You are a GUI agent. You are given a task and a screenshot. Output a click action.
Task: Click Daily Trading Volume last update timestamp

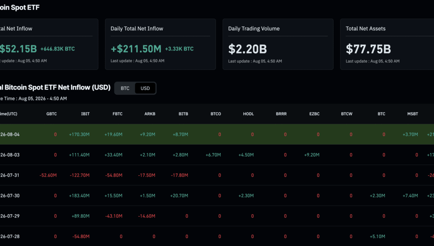click(x=255, y=61)
